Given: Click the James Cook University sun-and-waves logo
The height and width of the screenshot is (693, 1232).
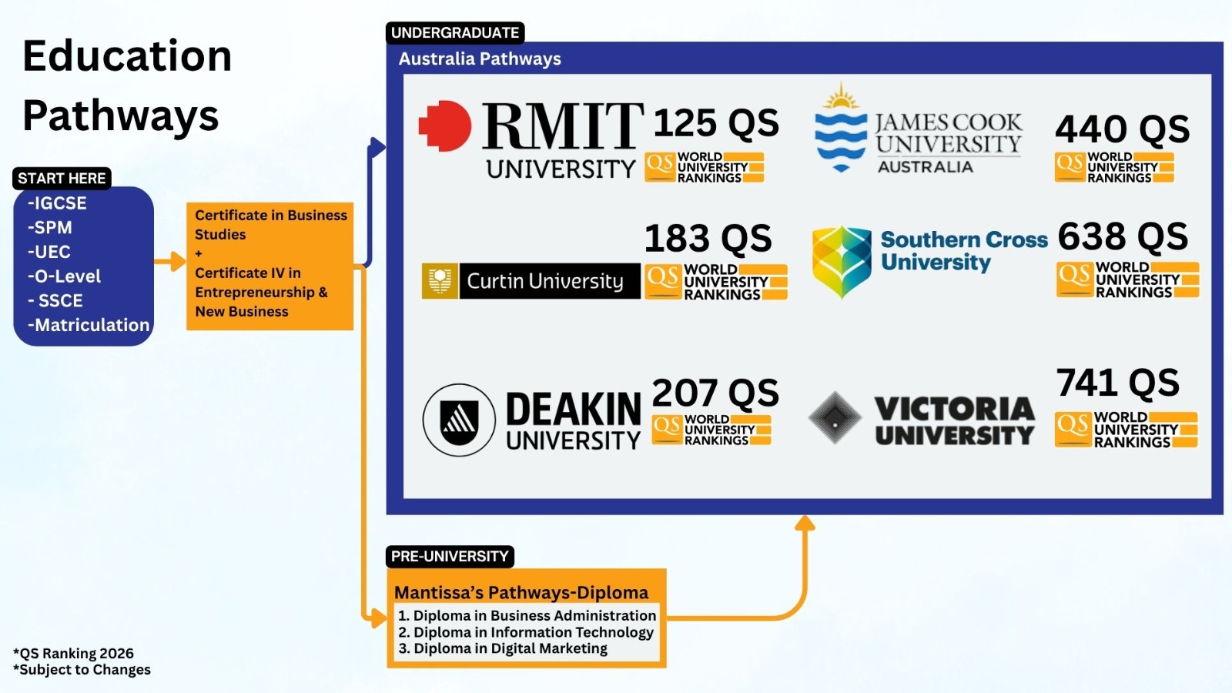Looking at the screenshot, I should 841,128.
